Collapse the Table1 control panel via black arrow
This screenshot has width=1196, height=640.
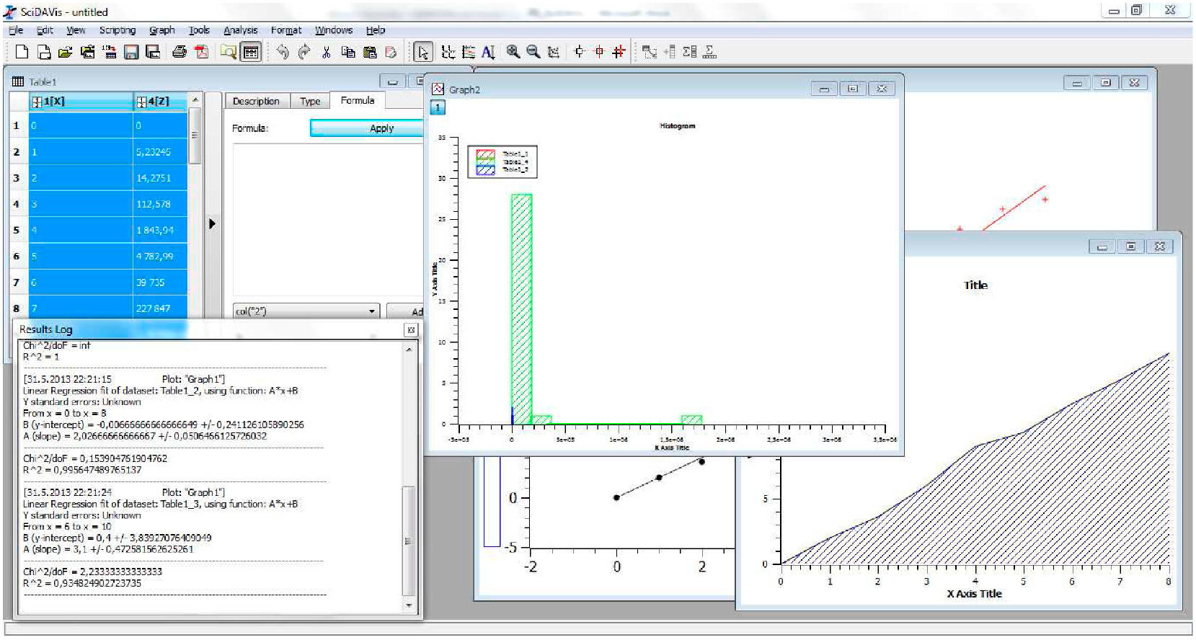point(212,223)
